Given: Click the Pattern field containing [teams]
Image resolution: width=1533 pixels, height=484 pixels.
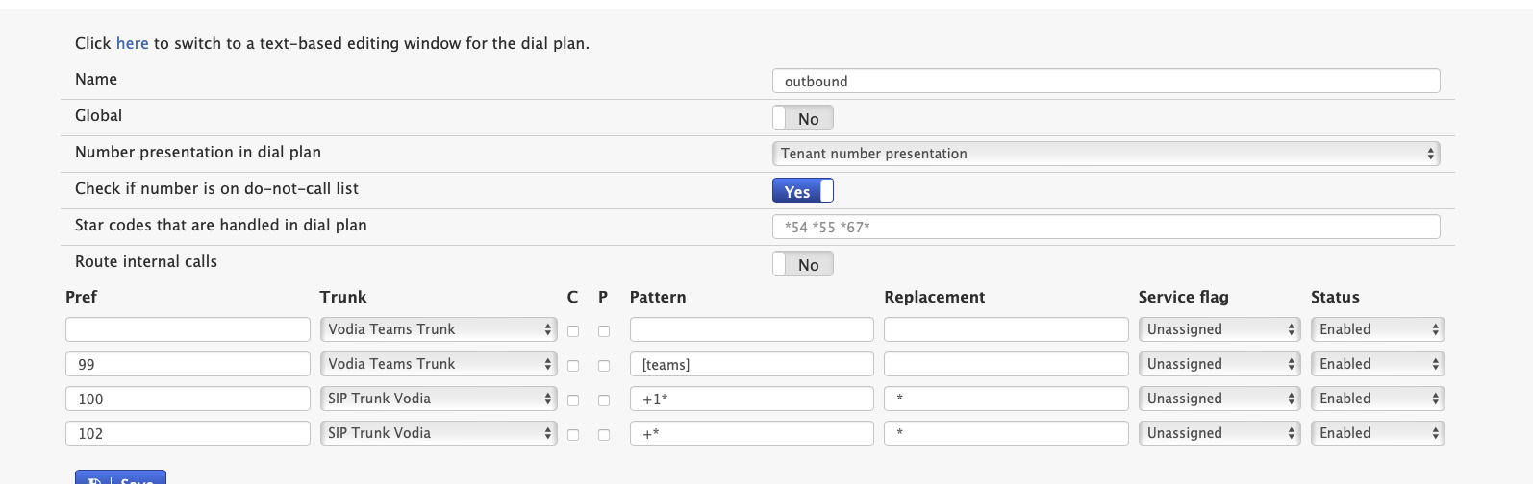Looking at the screenshot, I should click(x=752, y=364).
